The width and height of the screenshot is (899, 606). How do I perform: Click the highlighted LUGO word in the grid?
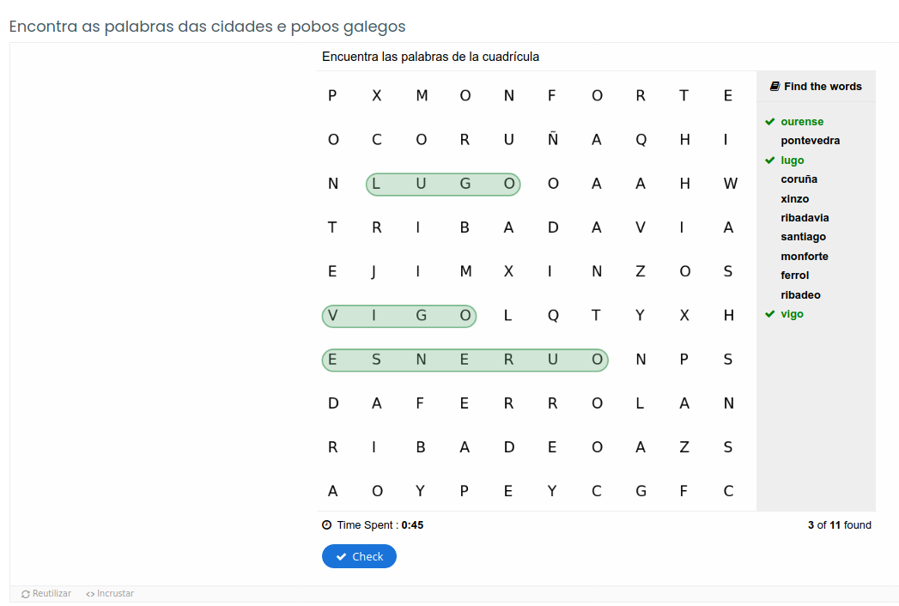click(443, 184)
